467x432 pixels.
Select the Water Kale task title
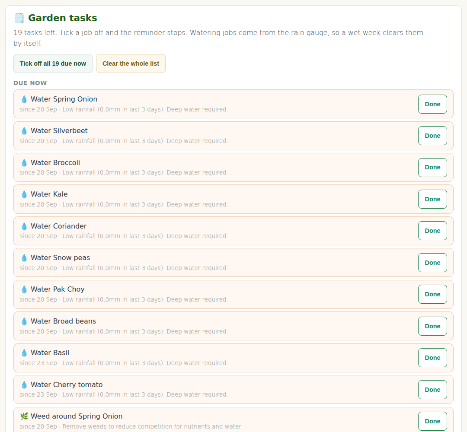(x=49, y=194)
